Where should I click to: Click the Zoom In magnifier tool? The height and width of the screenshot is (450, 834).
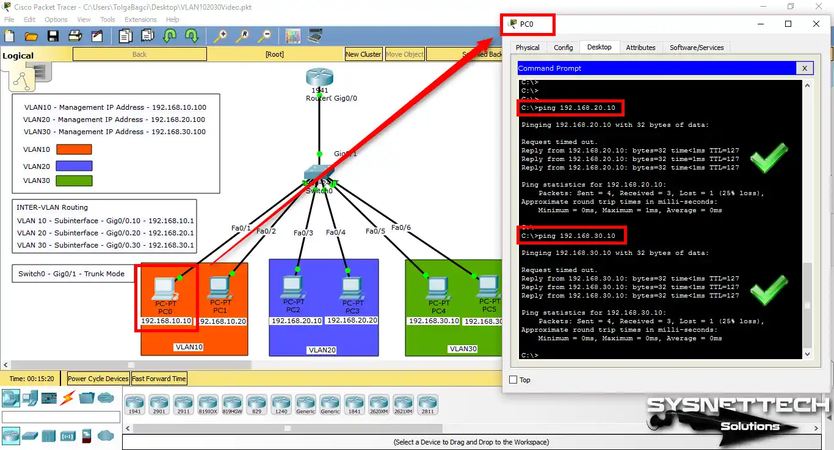pyautogui.click(x=220, y=36)
